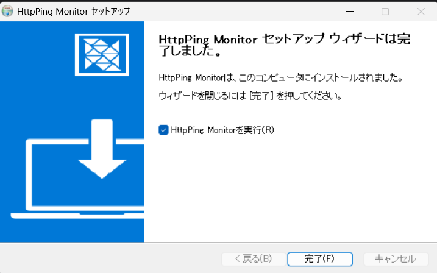Click empty gray footer left of 戻る(B)

pyautogui.click(x=112, y=259)
